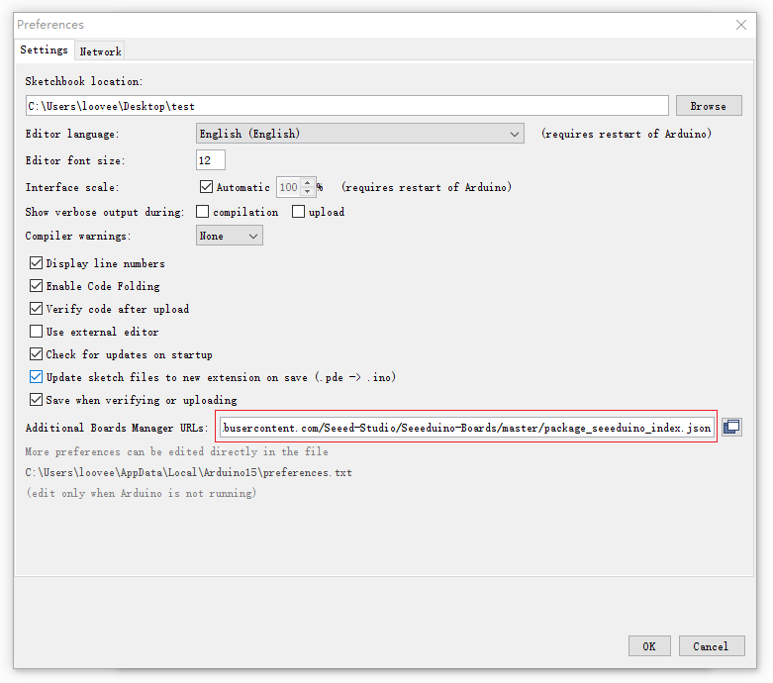Open the Compiler warnings dropdown
Viewport: 773px width, 683px height.
(229, 237)
